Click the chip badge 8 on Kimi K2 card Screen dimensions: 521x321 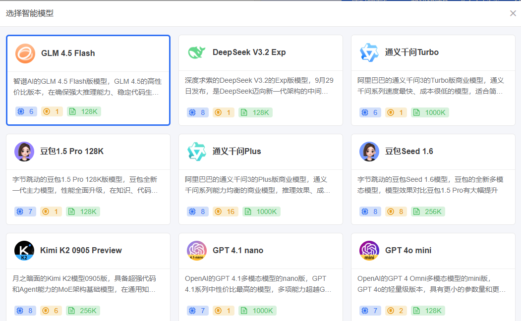click(25, 311)
